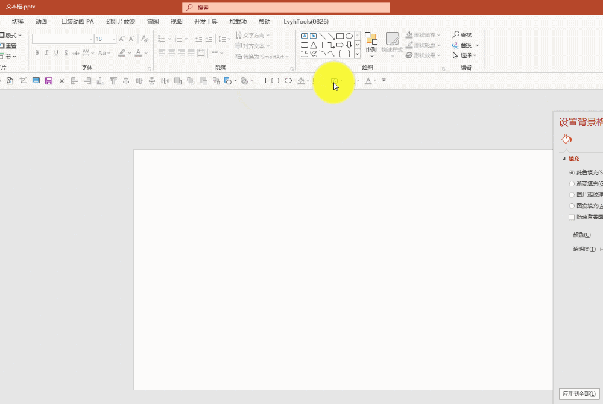Click the blank slide canvas

point(343,269)
